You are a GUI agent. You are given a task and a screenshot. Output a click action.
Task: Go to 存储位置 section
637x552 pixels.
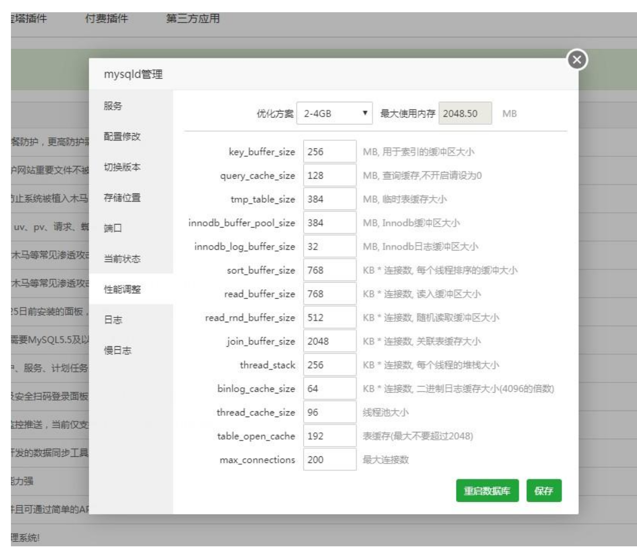(x=122, y=198)
